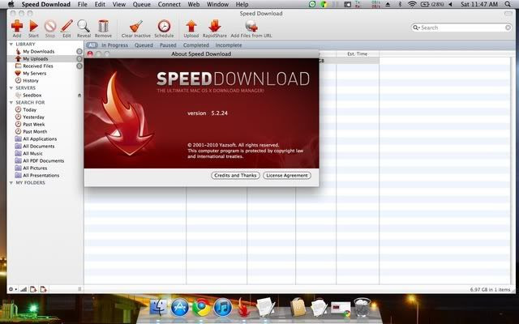Open the File menu
The width and height of the screenshot is (519, 324).
[82, 4]
